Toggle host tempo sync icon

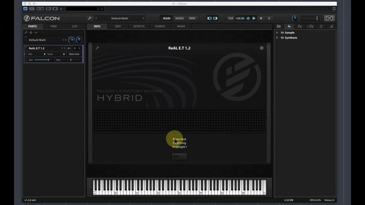pos(248,18)
